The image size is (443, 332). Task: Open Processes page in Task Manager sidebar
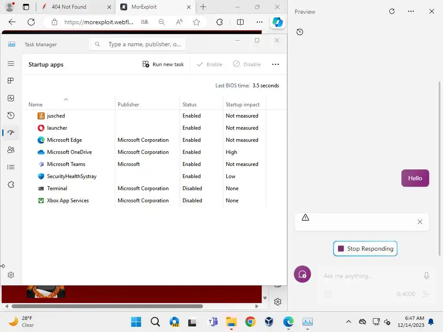(11, 81)
